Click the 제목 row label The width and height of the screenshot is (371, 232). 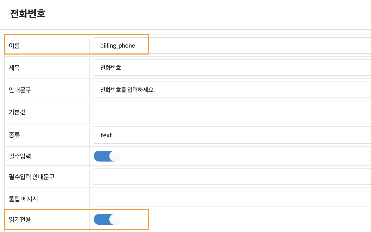[14, 68]
